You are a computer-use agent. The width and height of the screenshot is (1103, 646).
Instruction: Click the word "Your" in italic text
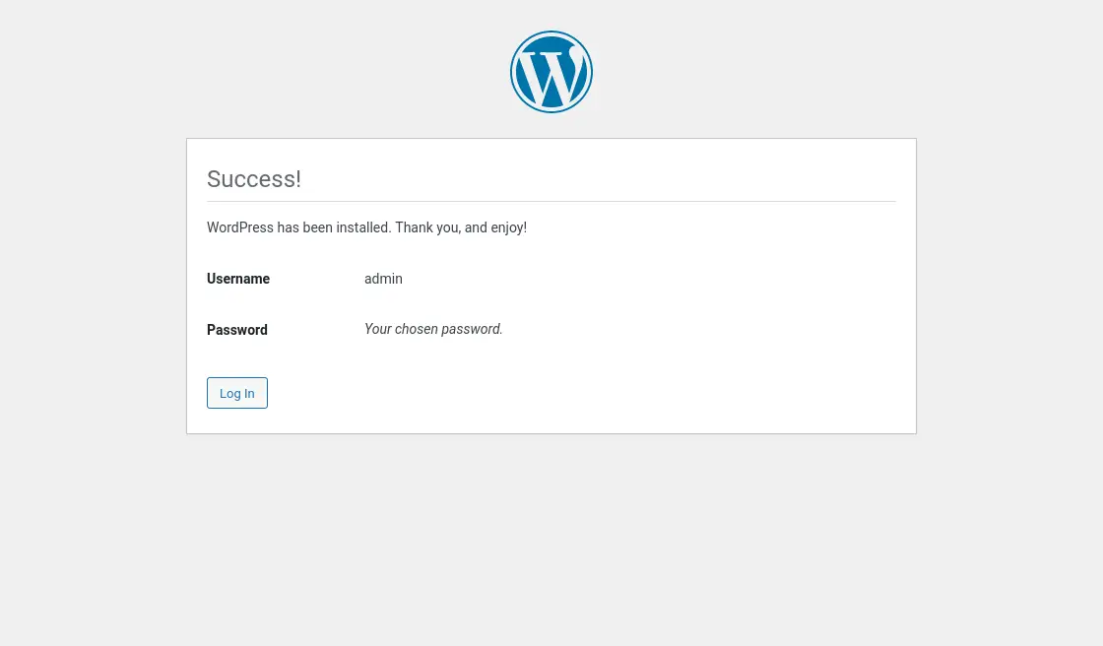[x=378, y=329]
